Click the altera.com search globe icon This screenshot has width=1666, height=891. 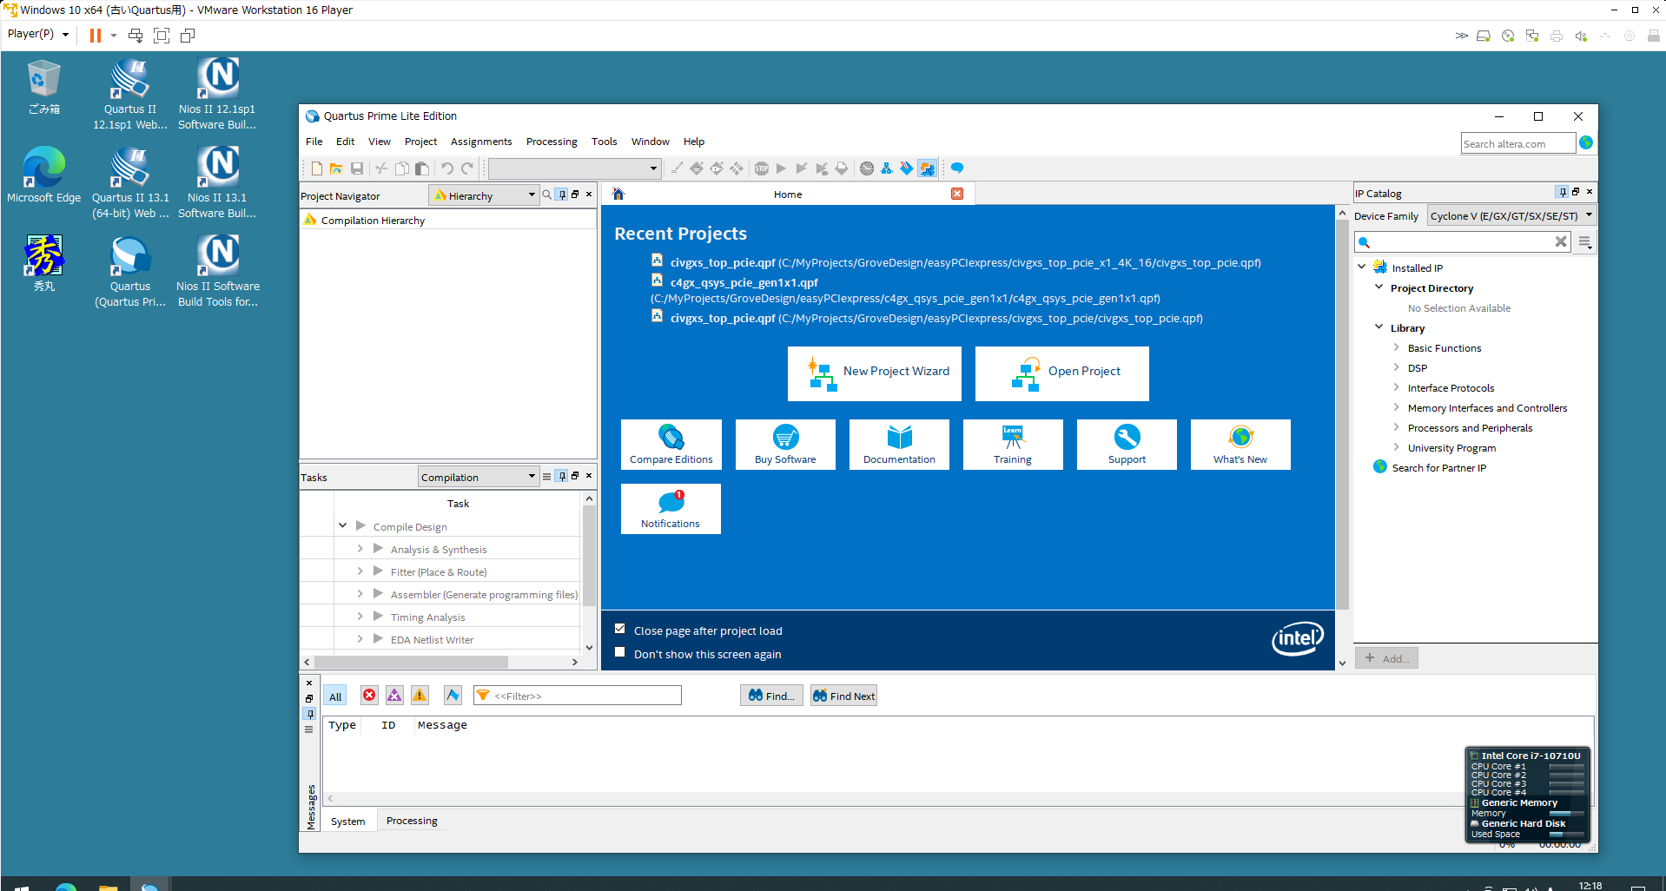[x=1586, y=142]
